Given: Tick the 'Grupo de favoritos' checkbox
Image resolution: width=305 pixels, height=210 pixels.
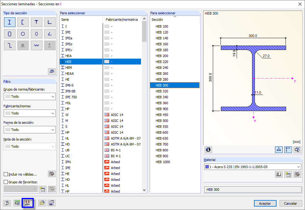Looking at the screenshot, I should [6, 182].
